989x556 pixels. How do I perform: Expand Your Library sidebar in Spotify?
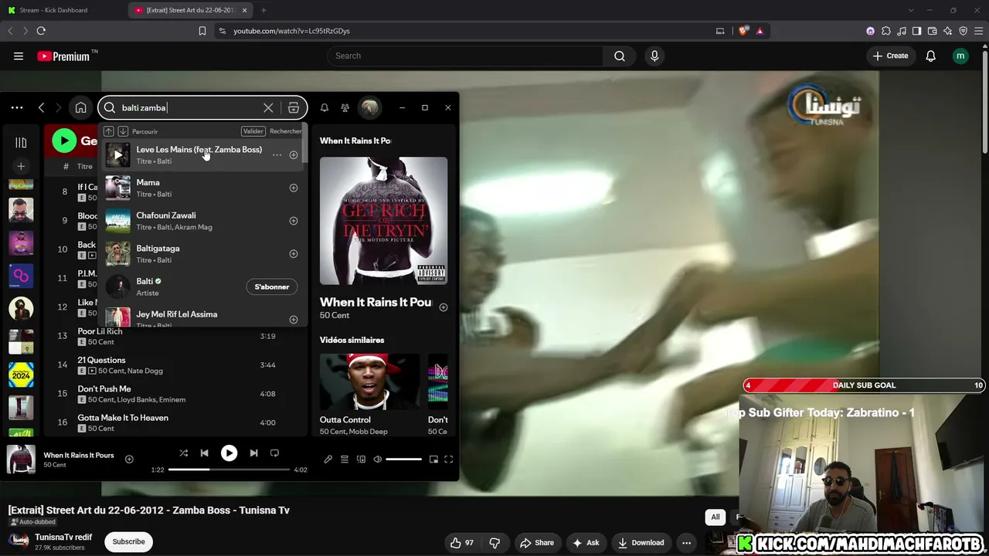[21, 142]
